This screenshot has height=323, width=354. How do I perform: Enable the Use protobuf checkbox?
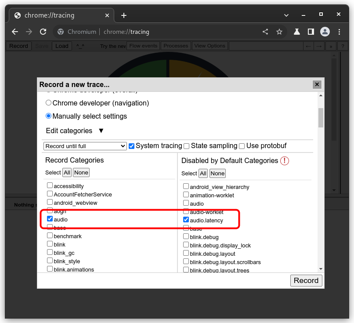pos(242,146)
